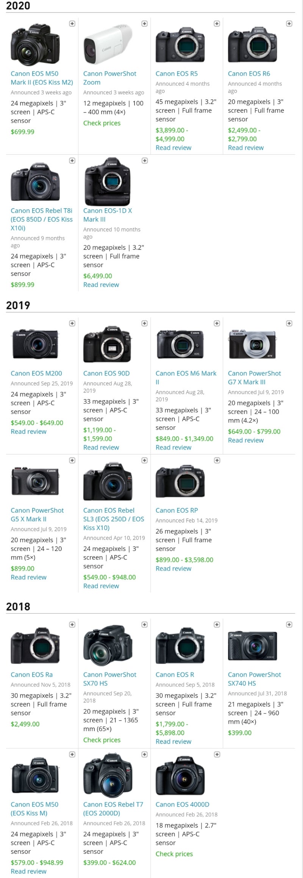This screenshot has height=878, width=303.
Task: Add Canon EOS RP via plus icon
Action: point(217,460)
